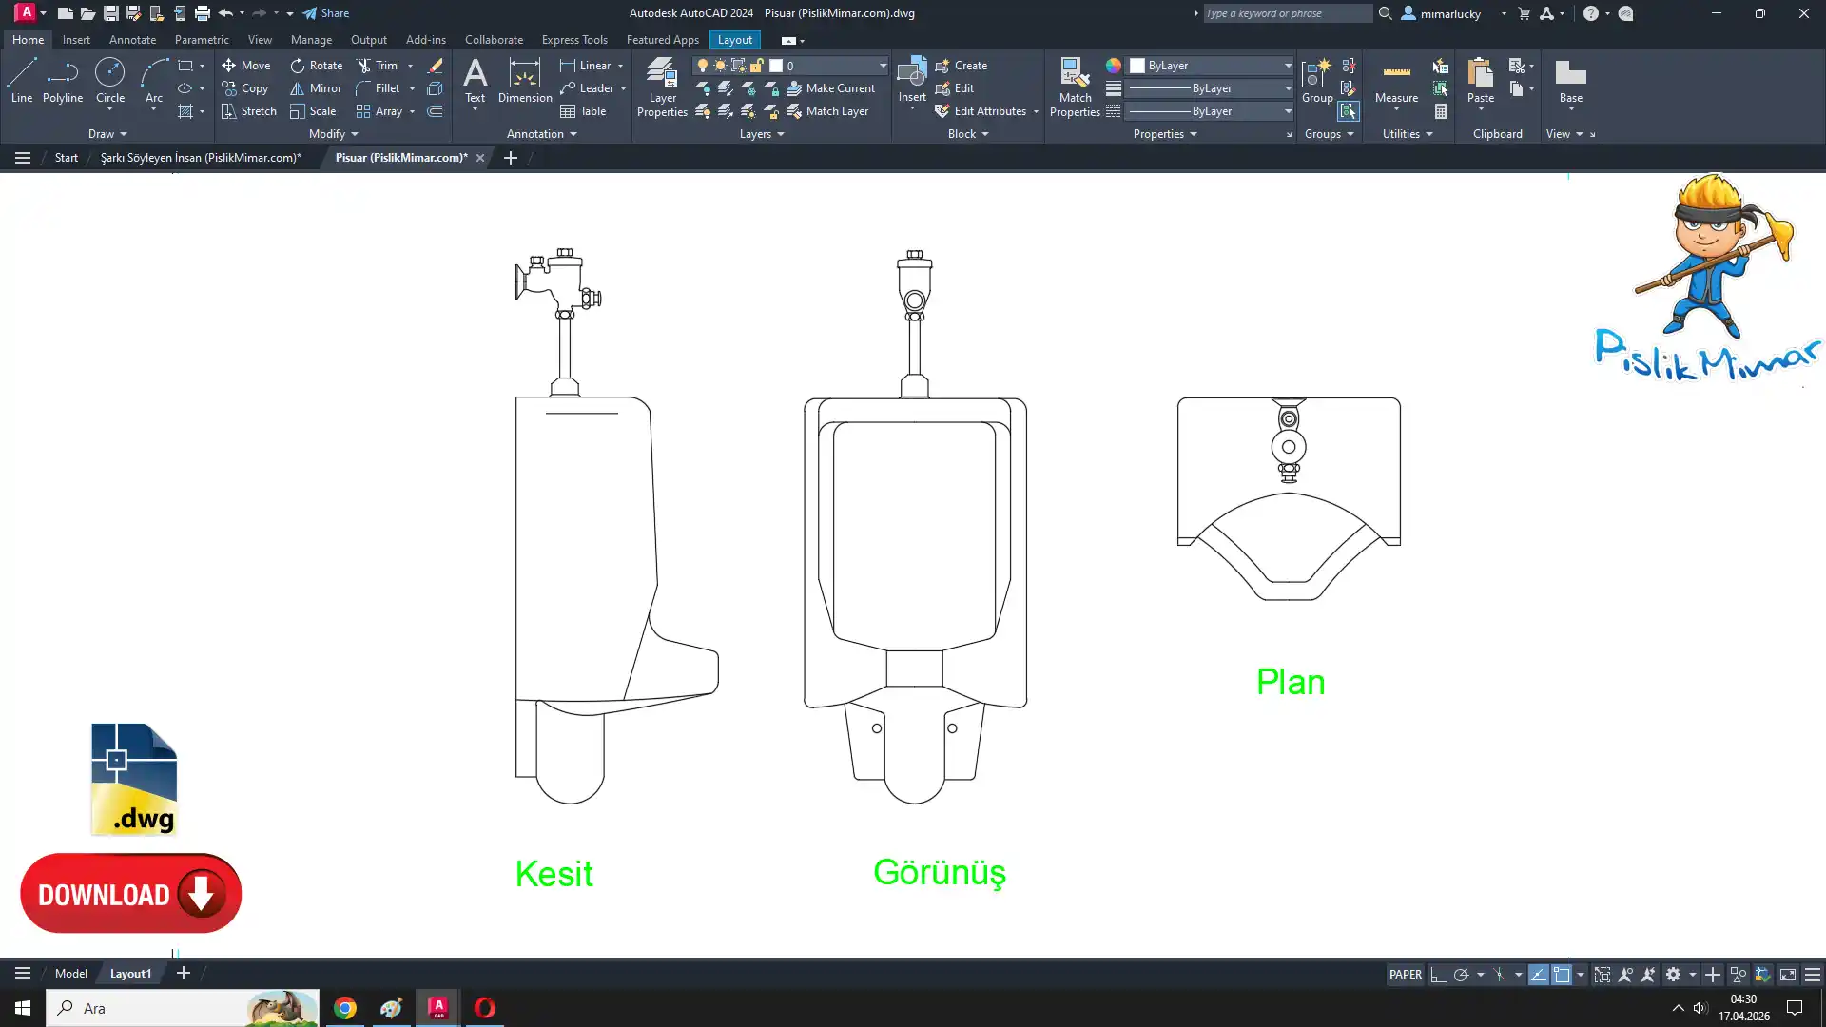
Task: Select the Polyline tool
Action: click(62, 80)
